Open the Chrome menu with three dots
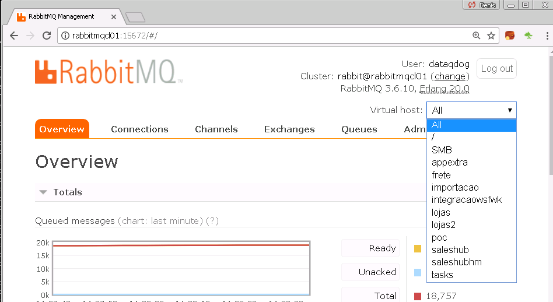The width and height of the screenshot is (553, 302). click(x=547, y=36)
